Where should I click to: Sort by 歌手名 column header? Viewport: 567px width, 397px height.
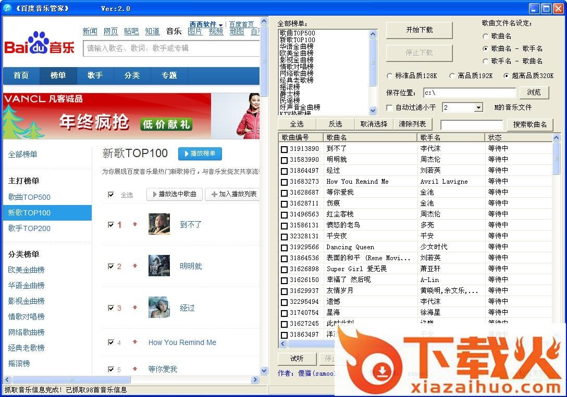pyautogui.click(x=451, y=137)
